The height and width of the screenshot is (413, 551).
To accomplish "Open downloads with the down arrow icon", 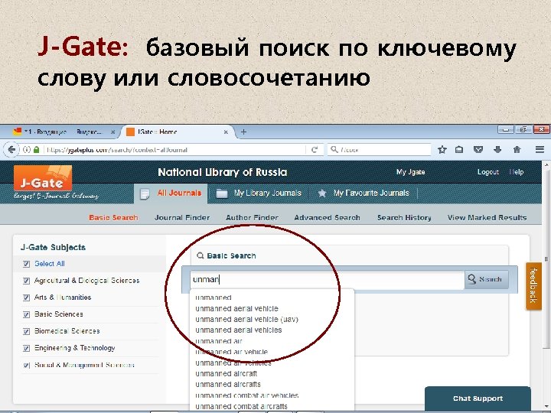I will click(x=497, y=150).
